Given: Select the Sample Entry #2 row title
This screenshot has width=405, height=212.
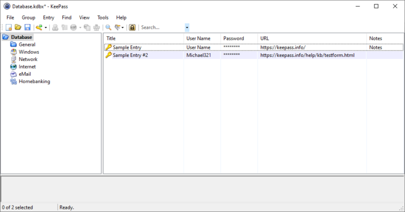Looking at the screenshot, I should pos(130,55).
